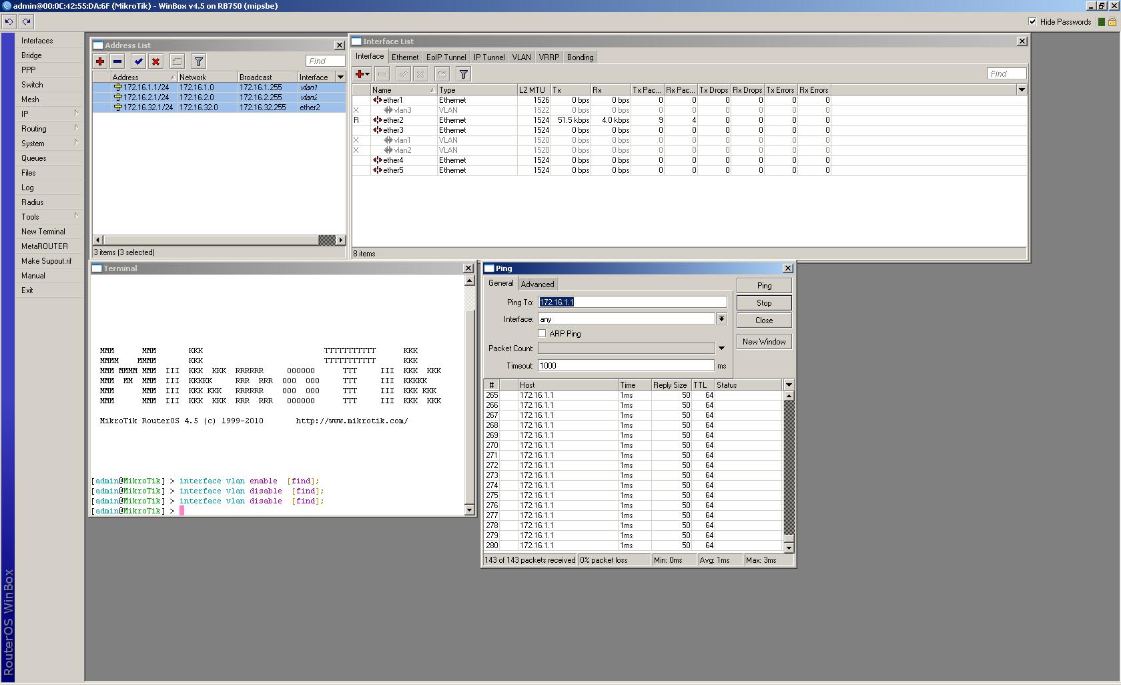The height and width of the screenshot is (685, 1121).
Task: Click the red X Disable icon in Address List
Action: pos(155,61)
